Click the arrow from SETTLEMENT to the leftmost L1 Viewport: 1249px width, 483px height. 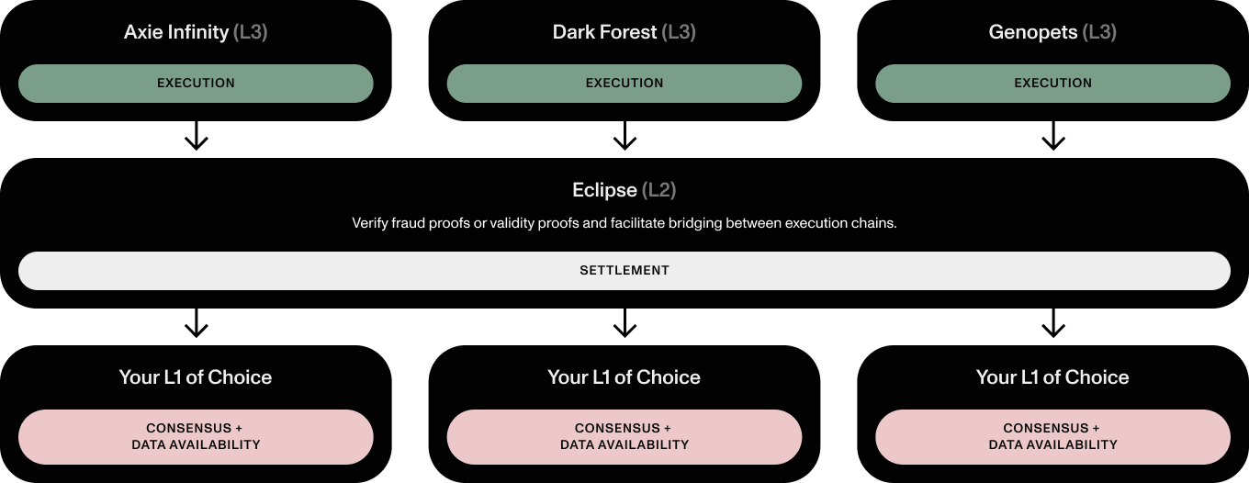pos(196,323)
